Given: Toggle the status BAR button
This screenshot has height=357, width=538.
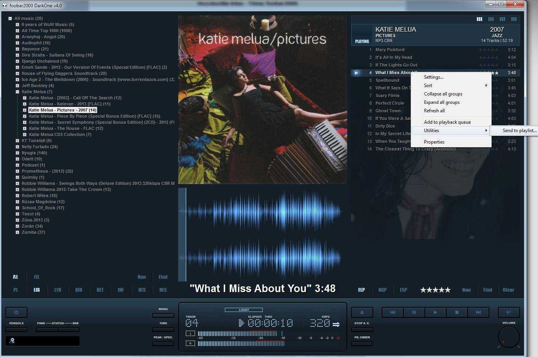Looking at the screenshot, I should (68, 329).
